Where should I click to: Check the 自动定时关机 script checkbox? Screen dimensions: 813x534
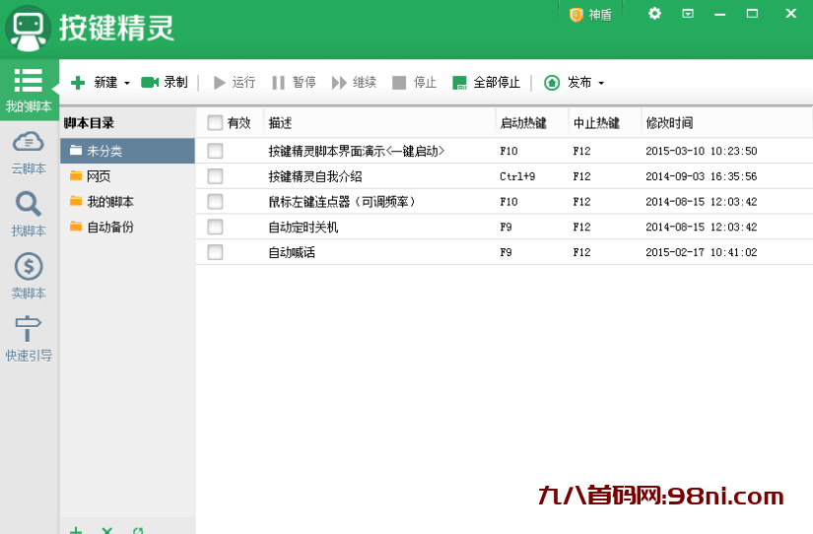point(215,227)
